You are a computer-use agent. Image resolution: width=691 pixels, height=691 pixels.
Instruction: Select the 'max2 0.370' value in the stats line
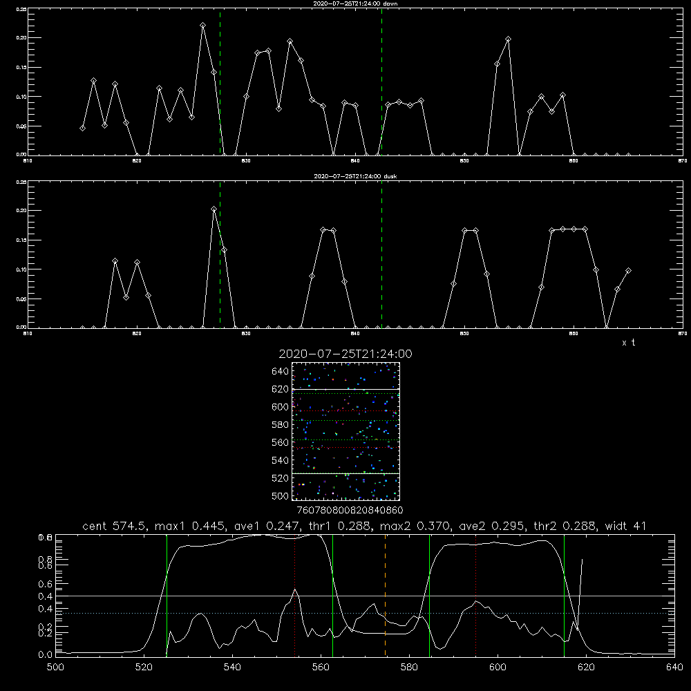(415, 526)
